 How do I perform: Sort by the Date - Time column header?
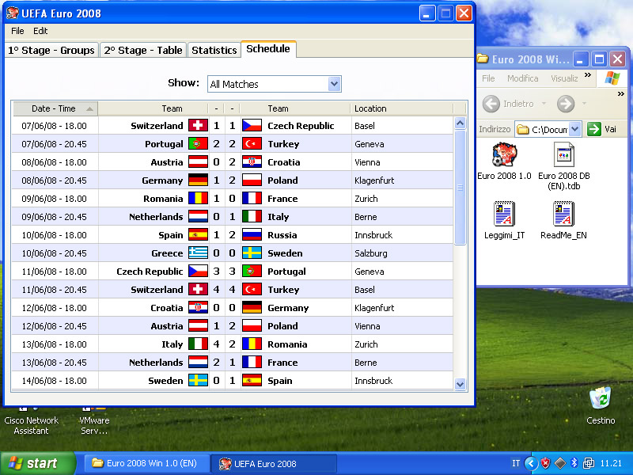(x=55, y=108)
